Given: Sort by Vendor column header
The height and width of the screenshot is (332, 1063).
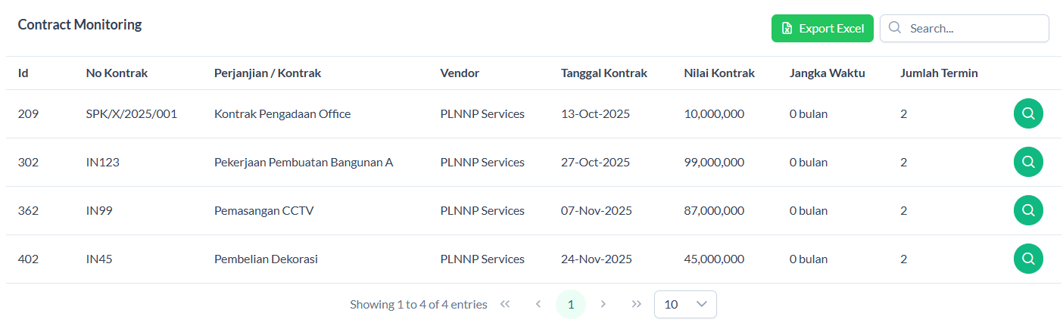Looking at the screenshot, I should [460, 73].
